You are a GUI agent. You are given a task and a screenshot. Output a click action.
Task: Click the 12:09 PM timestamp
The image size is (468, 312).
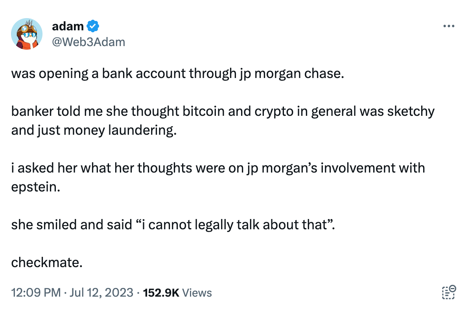point(36,293)
